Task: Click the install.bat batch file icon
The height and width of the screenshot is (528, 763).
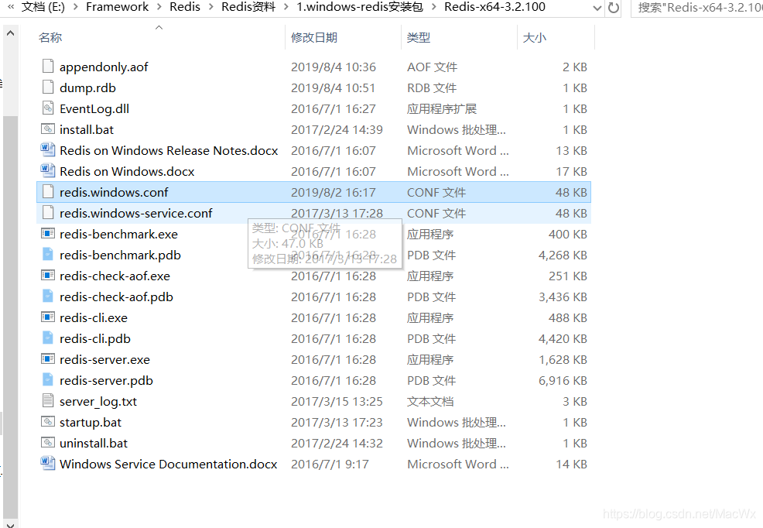Action: (48, 129)
